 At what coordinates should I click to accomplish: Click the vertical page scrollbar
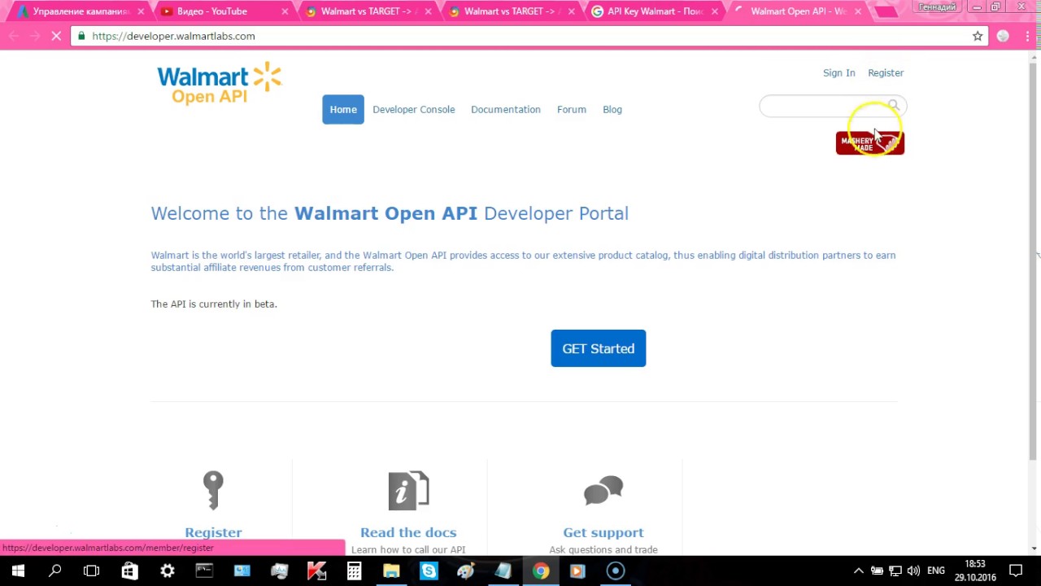click(1034, 260)
